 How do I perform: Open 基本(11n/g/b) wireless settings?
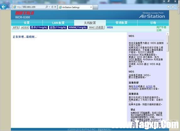(x=39, y=27)
